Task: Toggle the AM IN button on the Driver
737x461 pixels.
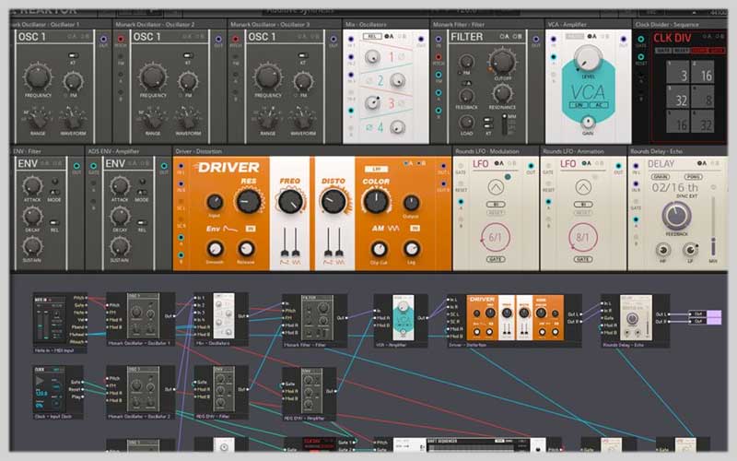Action: tap(415, 228)
